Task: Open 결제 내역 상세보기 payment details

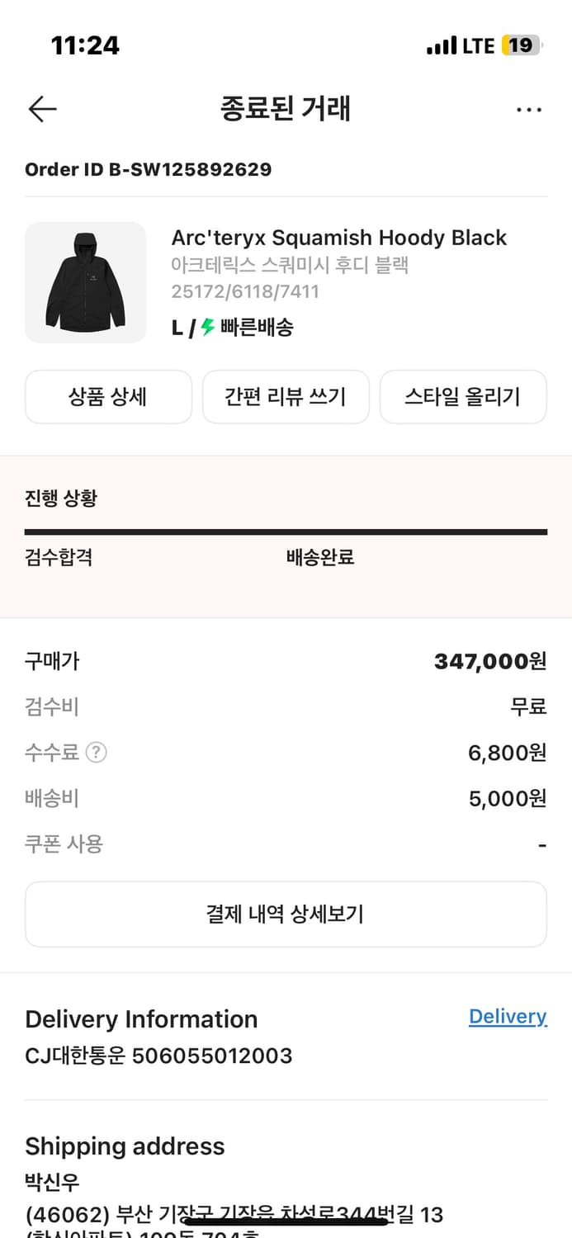Action: (286, 914)
